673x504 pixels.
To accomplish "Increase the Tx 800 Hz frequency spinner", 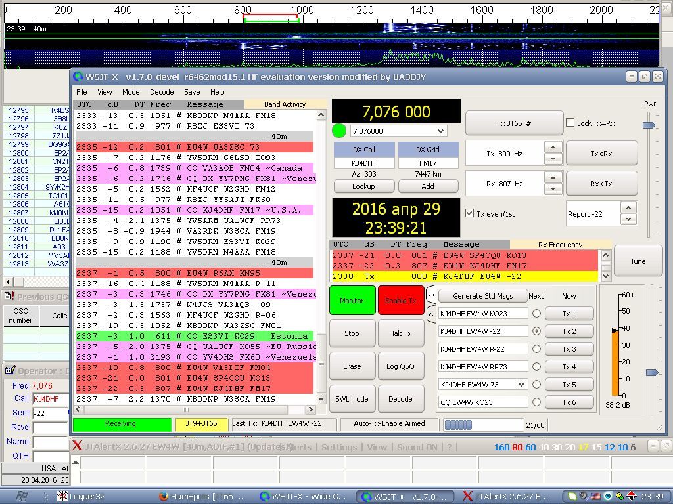I will point(553,148).
